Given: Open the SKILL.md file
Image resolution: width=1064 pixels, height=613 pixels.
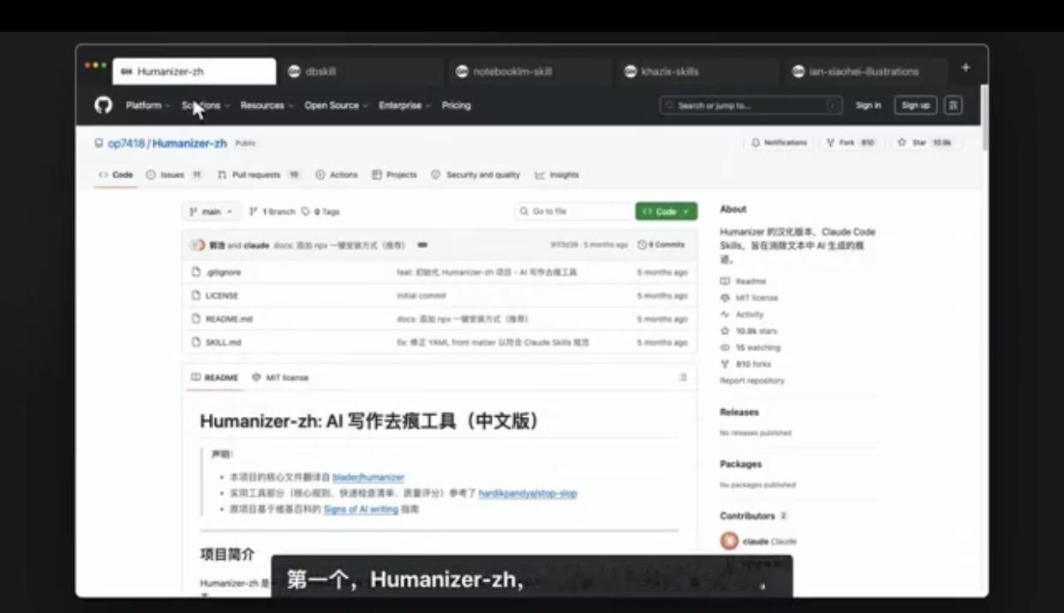Looking at the screenshot, I should click(223, 342).
